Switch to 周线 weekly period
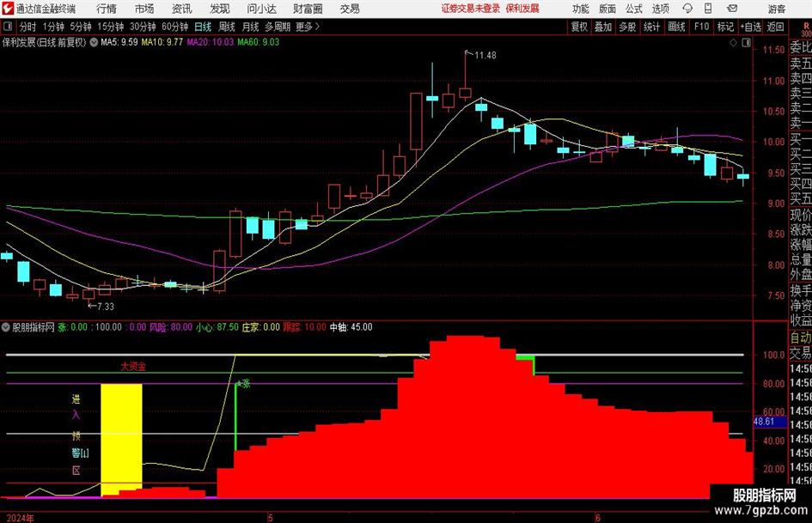Viewport: 812px width, 523px height. [226, 27]
